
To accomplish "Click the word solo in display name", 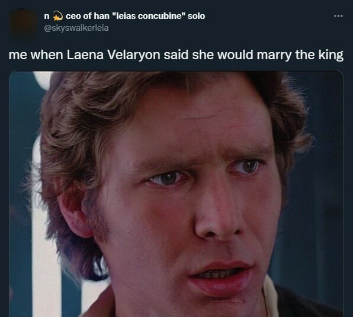I will [x=196, y=16].
